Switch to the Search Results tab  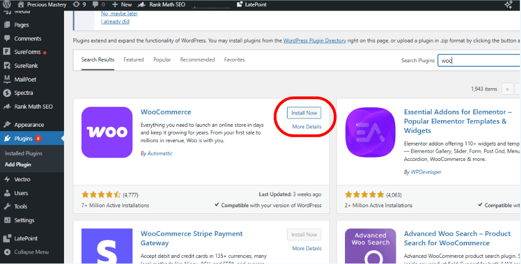click(98, 60)
